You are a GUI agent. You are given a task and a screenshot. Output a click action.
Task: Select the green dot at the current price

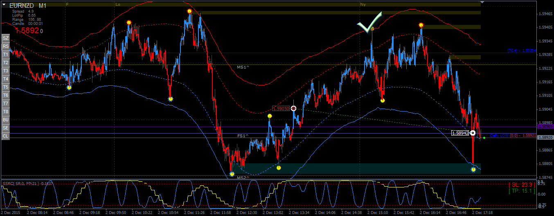(484, 138)
